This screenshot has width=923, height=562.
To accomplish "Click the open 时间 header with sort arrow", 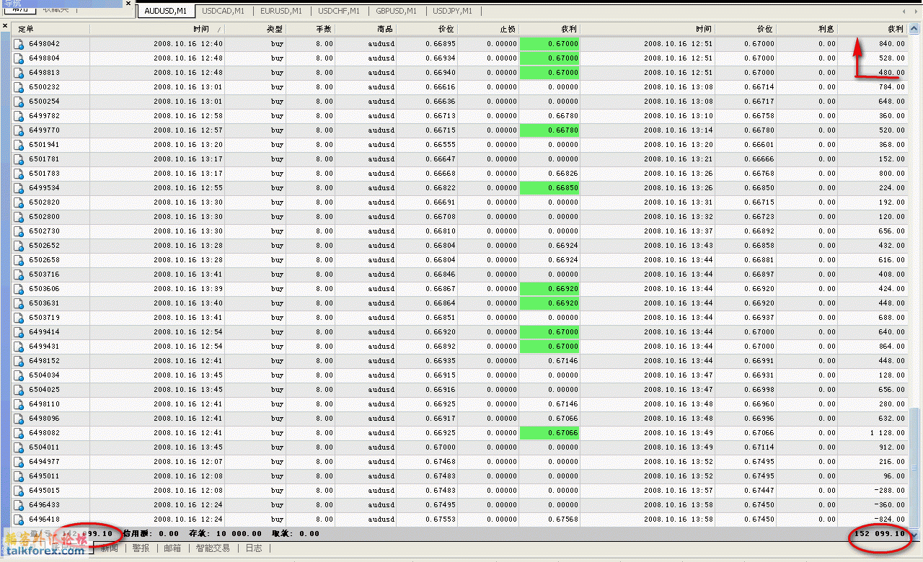I will [157, 29].
